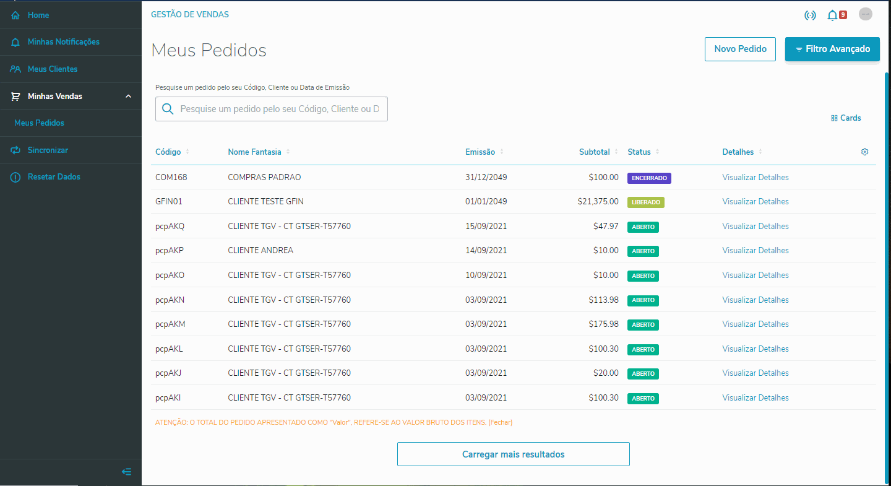Open table column settings gear icon
Viewport: 891px width, 486px height.
click(x=865, y=152)
